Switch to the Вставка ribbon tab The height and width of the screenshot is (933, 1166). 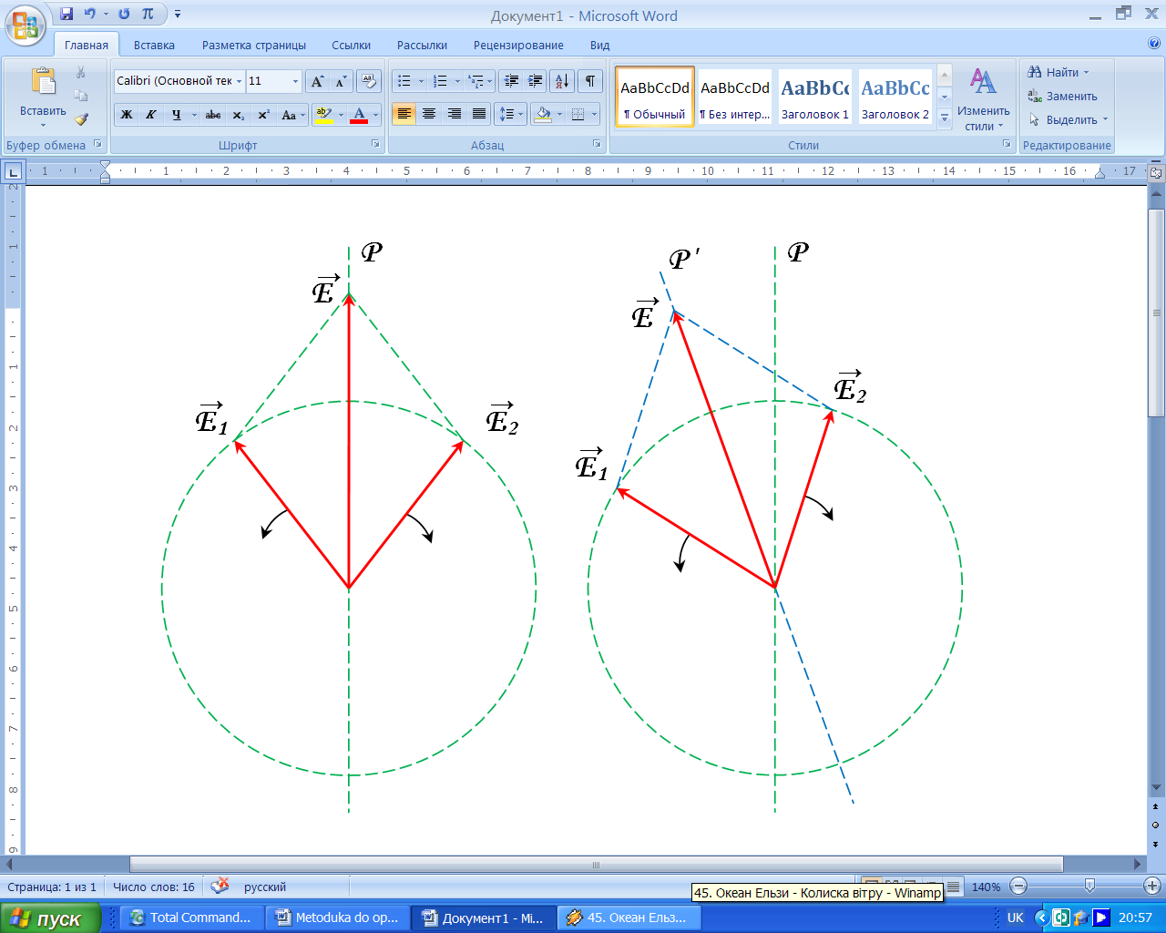[x=154, y=45]
